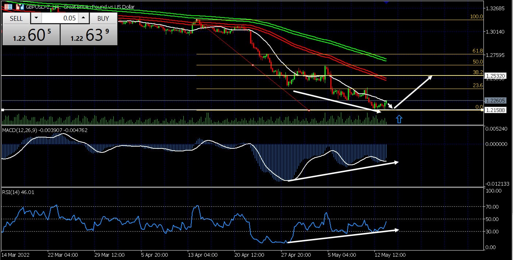Click the blue chart shift triangle at top

tap(386, 2)
